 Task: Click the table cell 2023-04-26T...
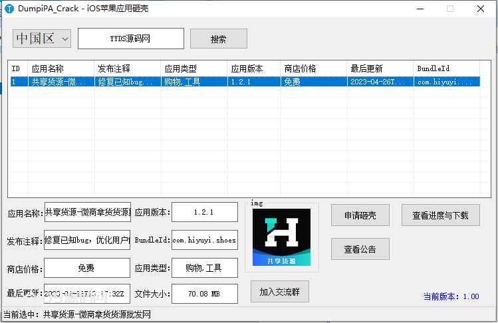tap(380, 82)
